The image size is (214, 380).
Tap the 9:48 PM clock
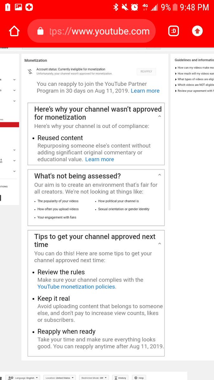[194, 7]
